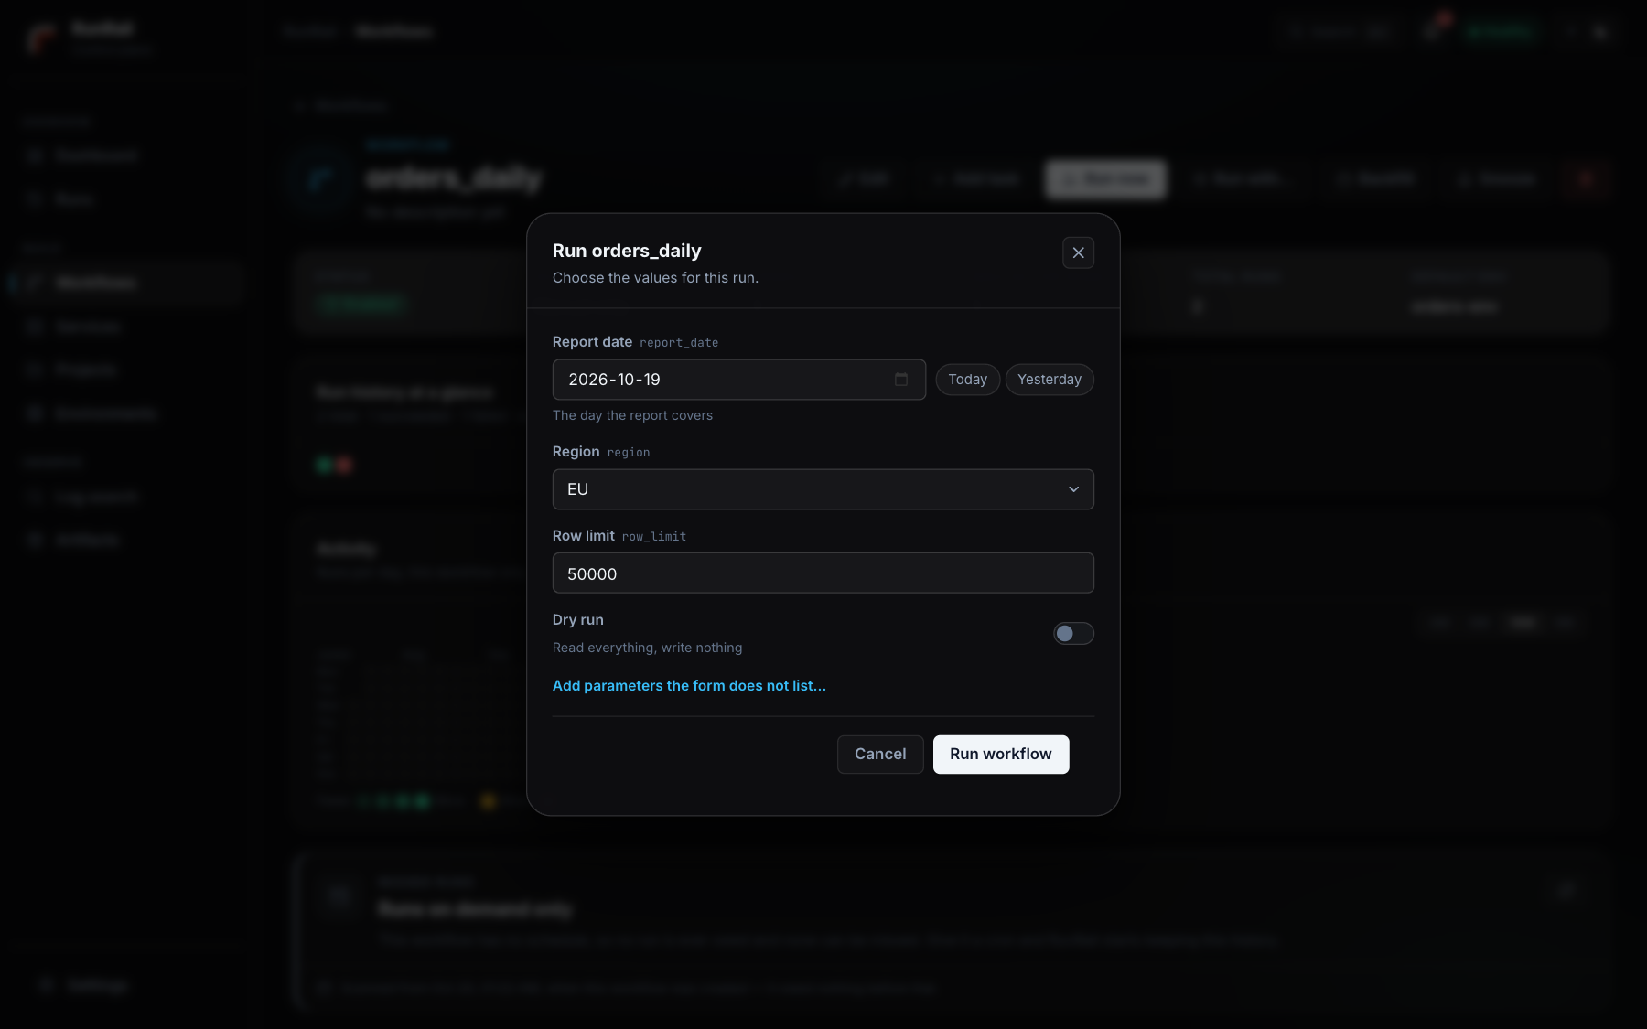Set report date to Yesterday
The image size is (1647, 1029).
(x=1050, y=380)
